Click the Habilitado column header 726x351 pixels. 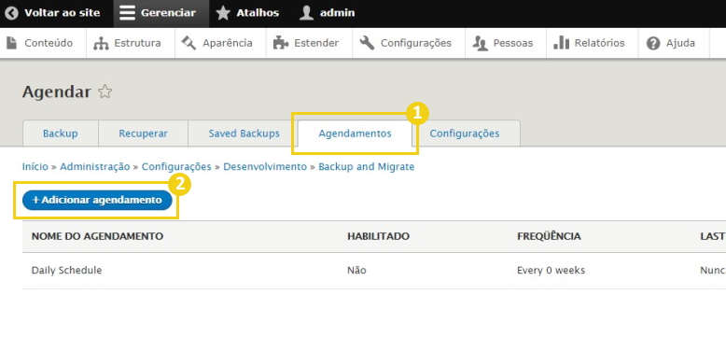pyautogui.click(x=378, y=236)
